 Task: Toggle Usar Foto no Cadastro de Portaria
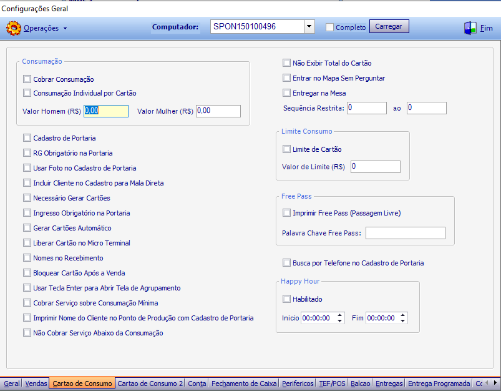pos(27,167)
